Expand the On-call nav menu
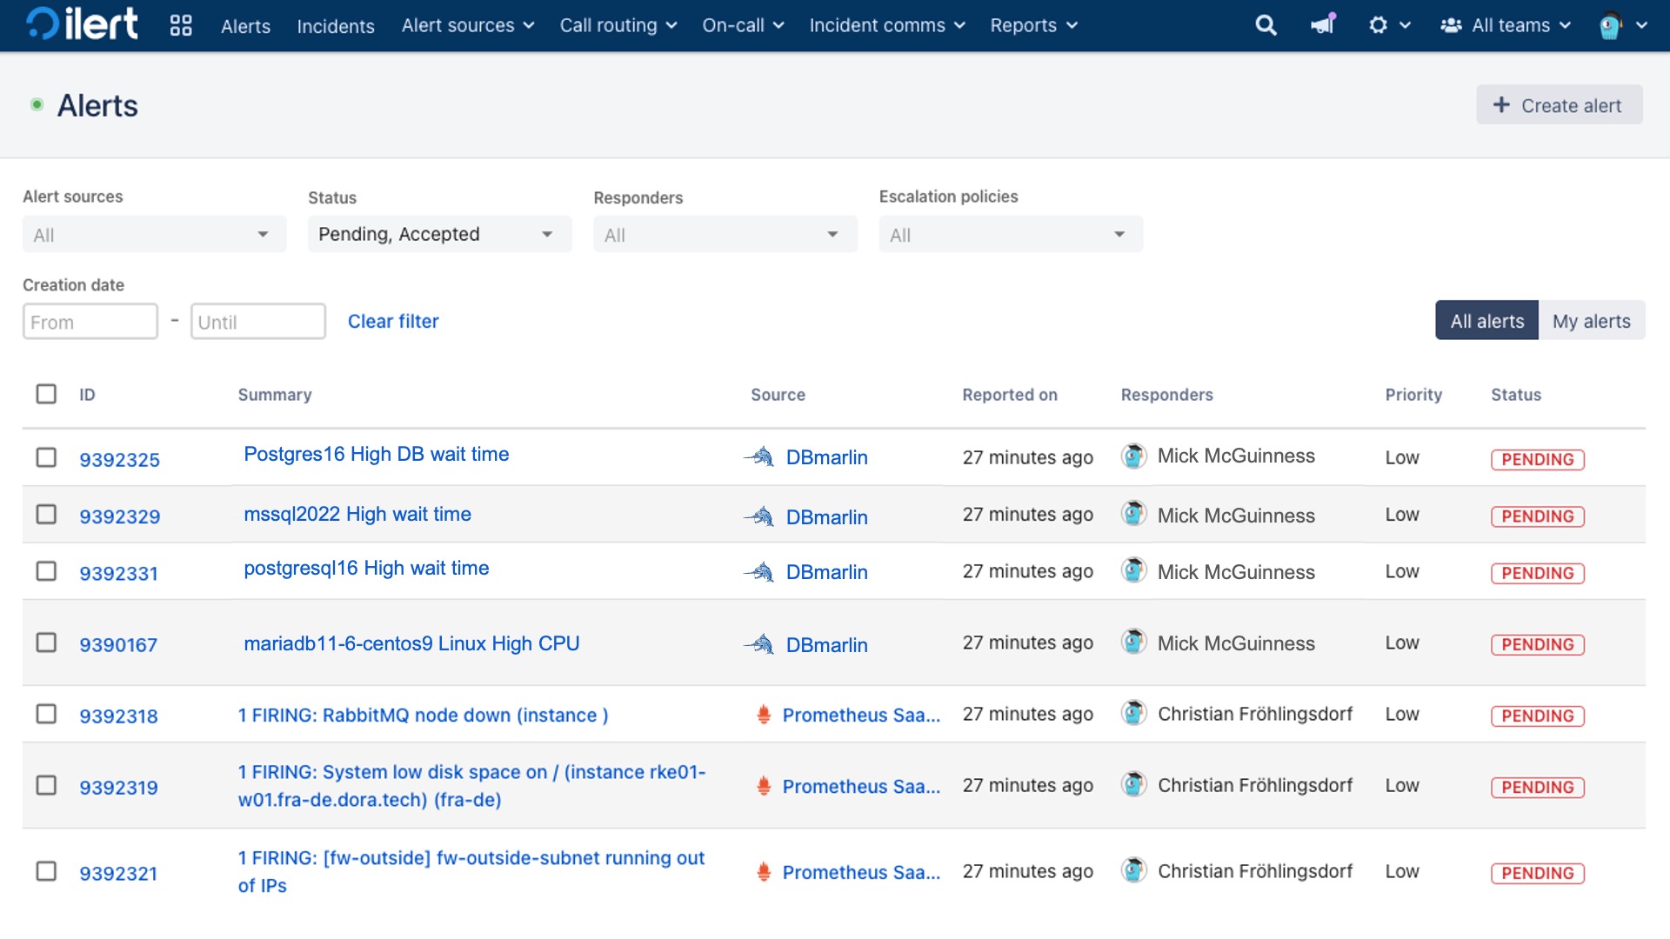 click(x=744, y=25)
